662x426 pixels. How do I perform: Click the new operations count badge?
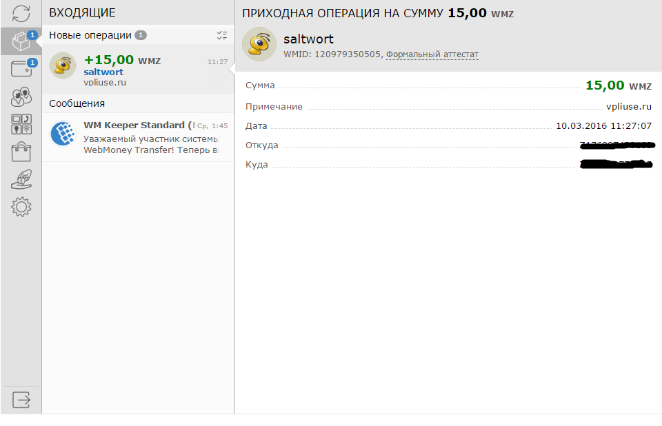point(141,35)
